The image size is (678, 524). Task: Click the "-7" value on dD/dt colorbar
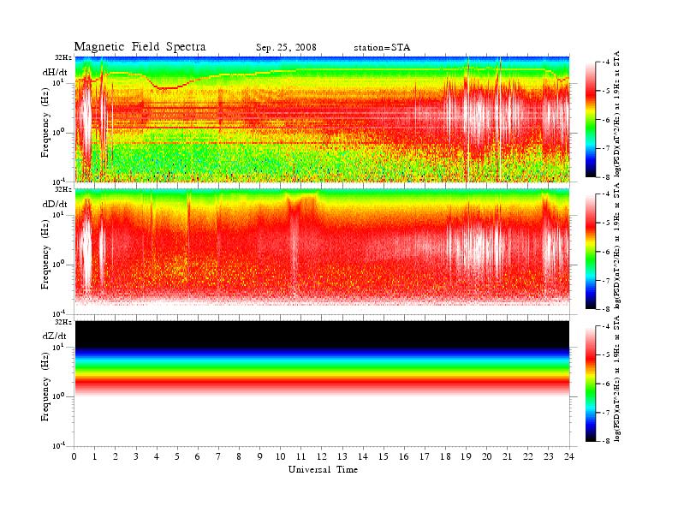click(x=605, y=280)
